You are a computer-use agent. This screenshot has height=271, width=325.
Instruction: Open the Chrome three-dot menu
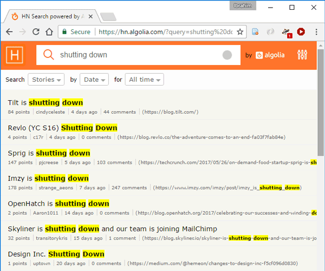tap(316, 32)
